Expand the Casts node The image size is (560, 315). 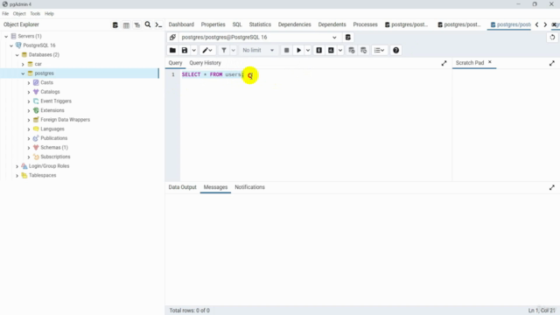pos(29,82)
